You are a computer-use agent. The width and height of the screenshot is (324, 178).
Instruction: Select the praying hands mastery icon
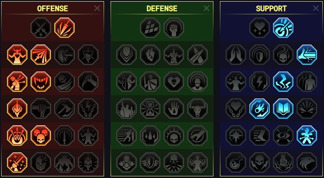pos(236,55)
